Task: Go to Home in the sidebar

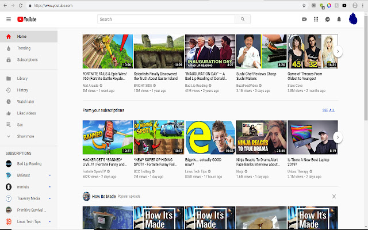Action: (29, 37)
